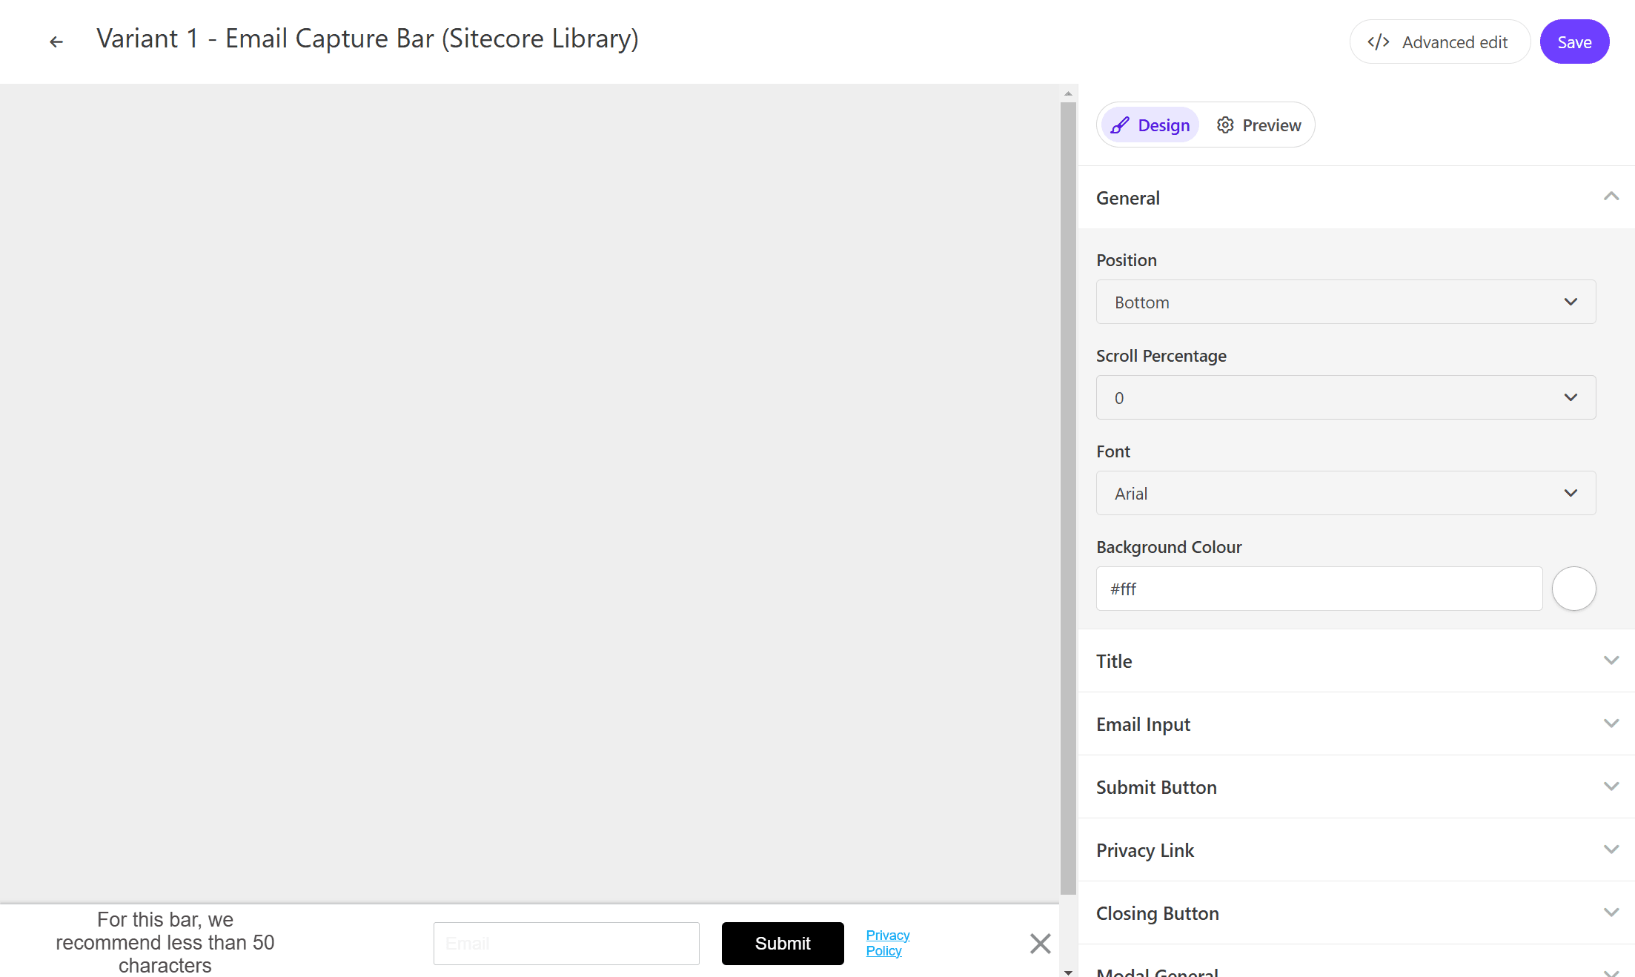Open the Privacy Policy link
The height and width of the screenshot is (977, 1635).
[886, 943]
